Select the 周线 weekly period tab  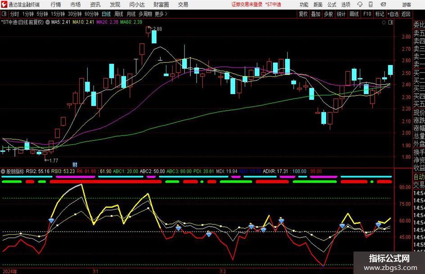(x=118, y=14)
